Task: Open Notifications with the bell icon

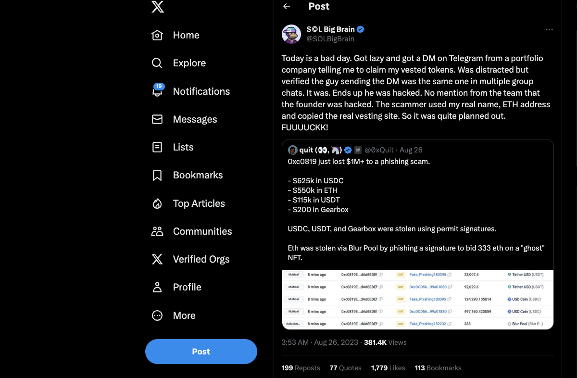Action: coord(157,91)
